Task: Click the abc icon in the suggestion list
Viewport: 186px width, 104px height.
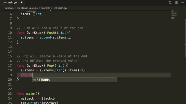Action: coord(34,80)
